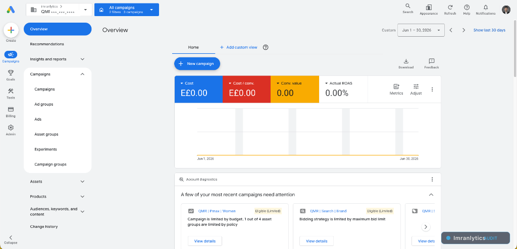Open the Campaigns megaphone rail icon
The height and width of the screenshot is (249, 517).
pos(11,54)
